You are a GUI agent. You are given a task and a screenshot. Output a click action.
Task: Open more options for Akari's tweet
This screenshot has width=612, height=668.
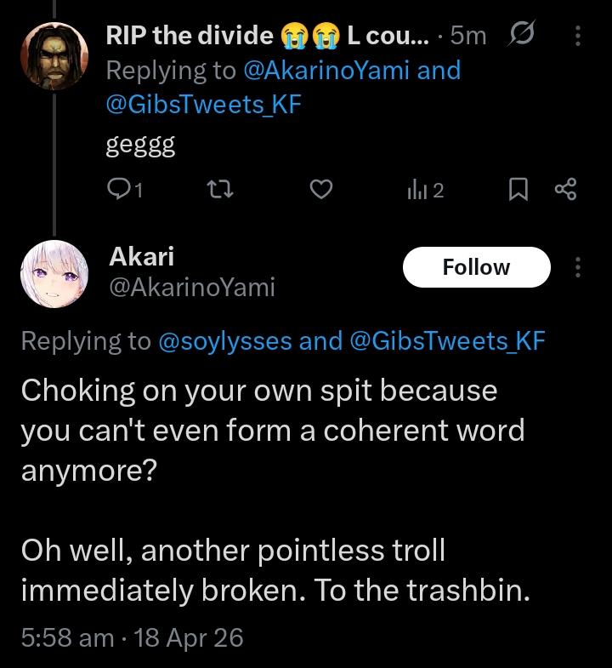pos(578,267)
